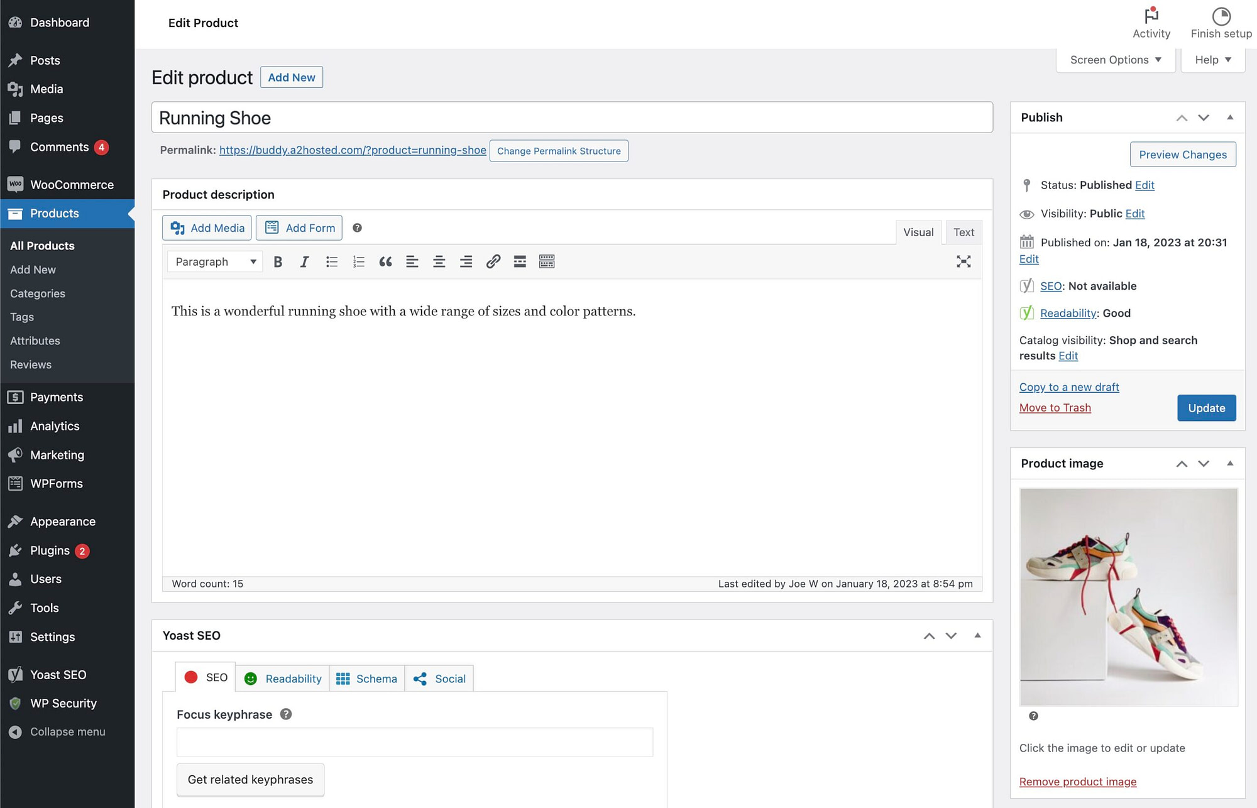Click the Italic formatting icon
Screen dimensions: 1257x808
click(304, 261)
